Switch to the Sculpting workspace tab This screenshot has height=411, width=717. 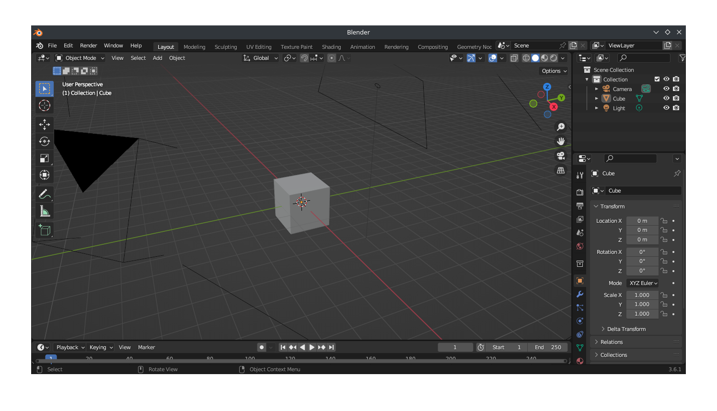tap(226, 47)
